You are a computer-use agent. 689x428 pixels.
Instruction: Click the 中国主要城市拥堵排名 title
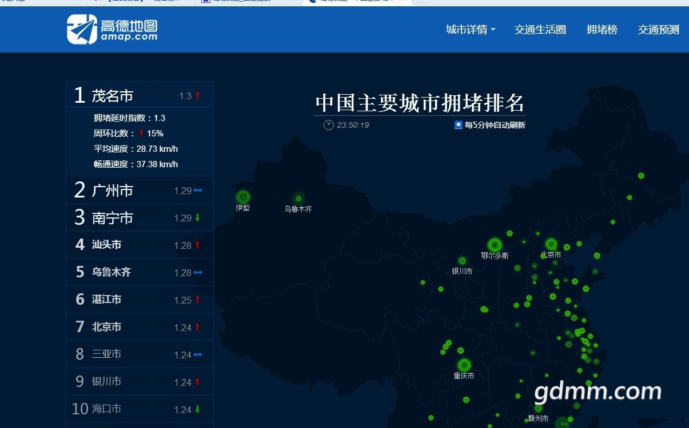click(x=420, y=103)
